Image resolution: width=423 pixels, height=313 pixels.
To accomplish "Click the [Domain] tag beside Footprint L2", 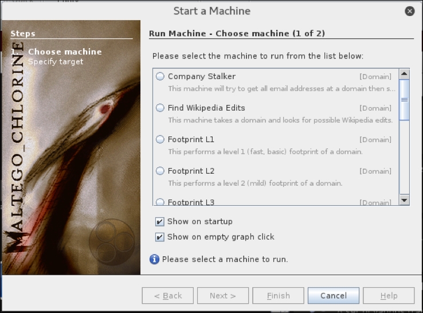I will (x=375, y=171).
